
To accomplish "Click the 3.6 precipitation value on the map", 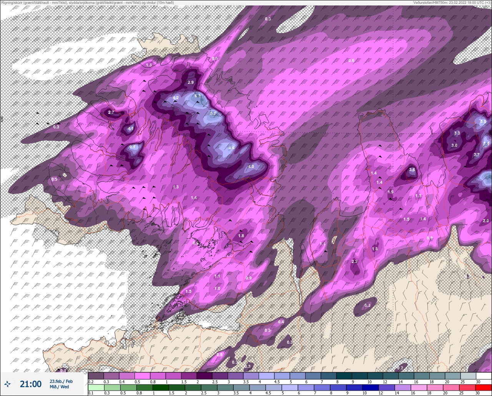I will pos(412,170).
